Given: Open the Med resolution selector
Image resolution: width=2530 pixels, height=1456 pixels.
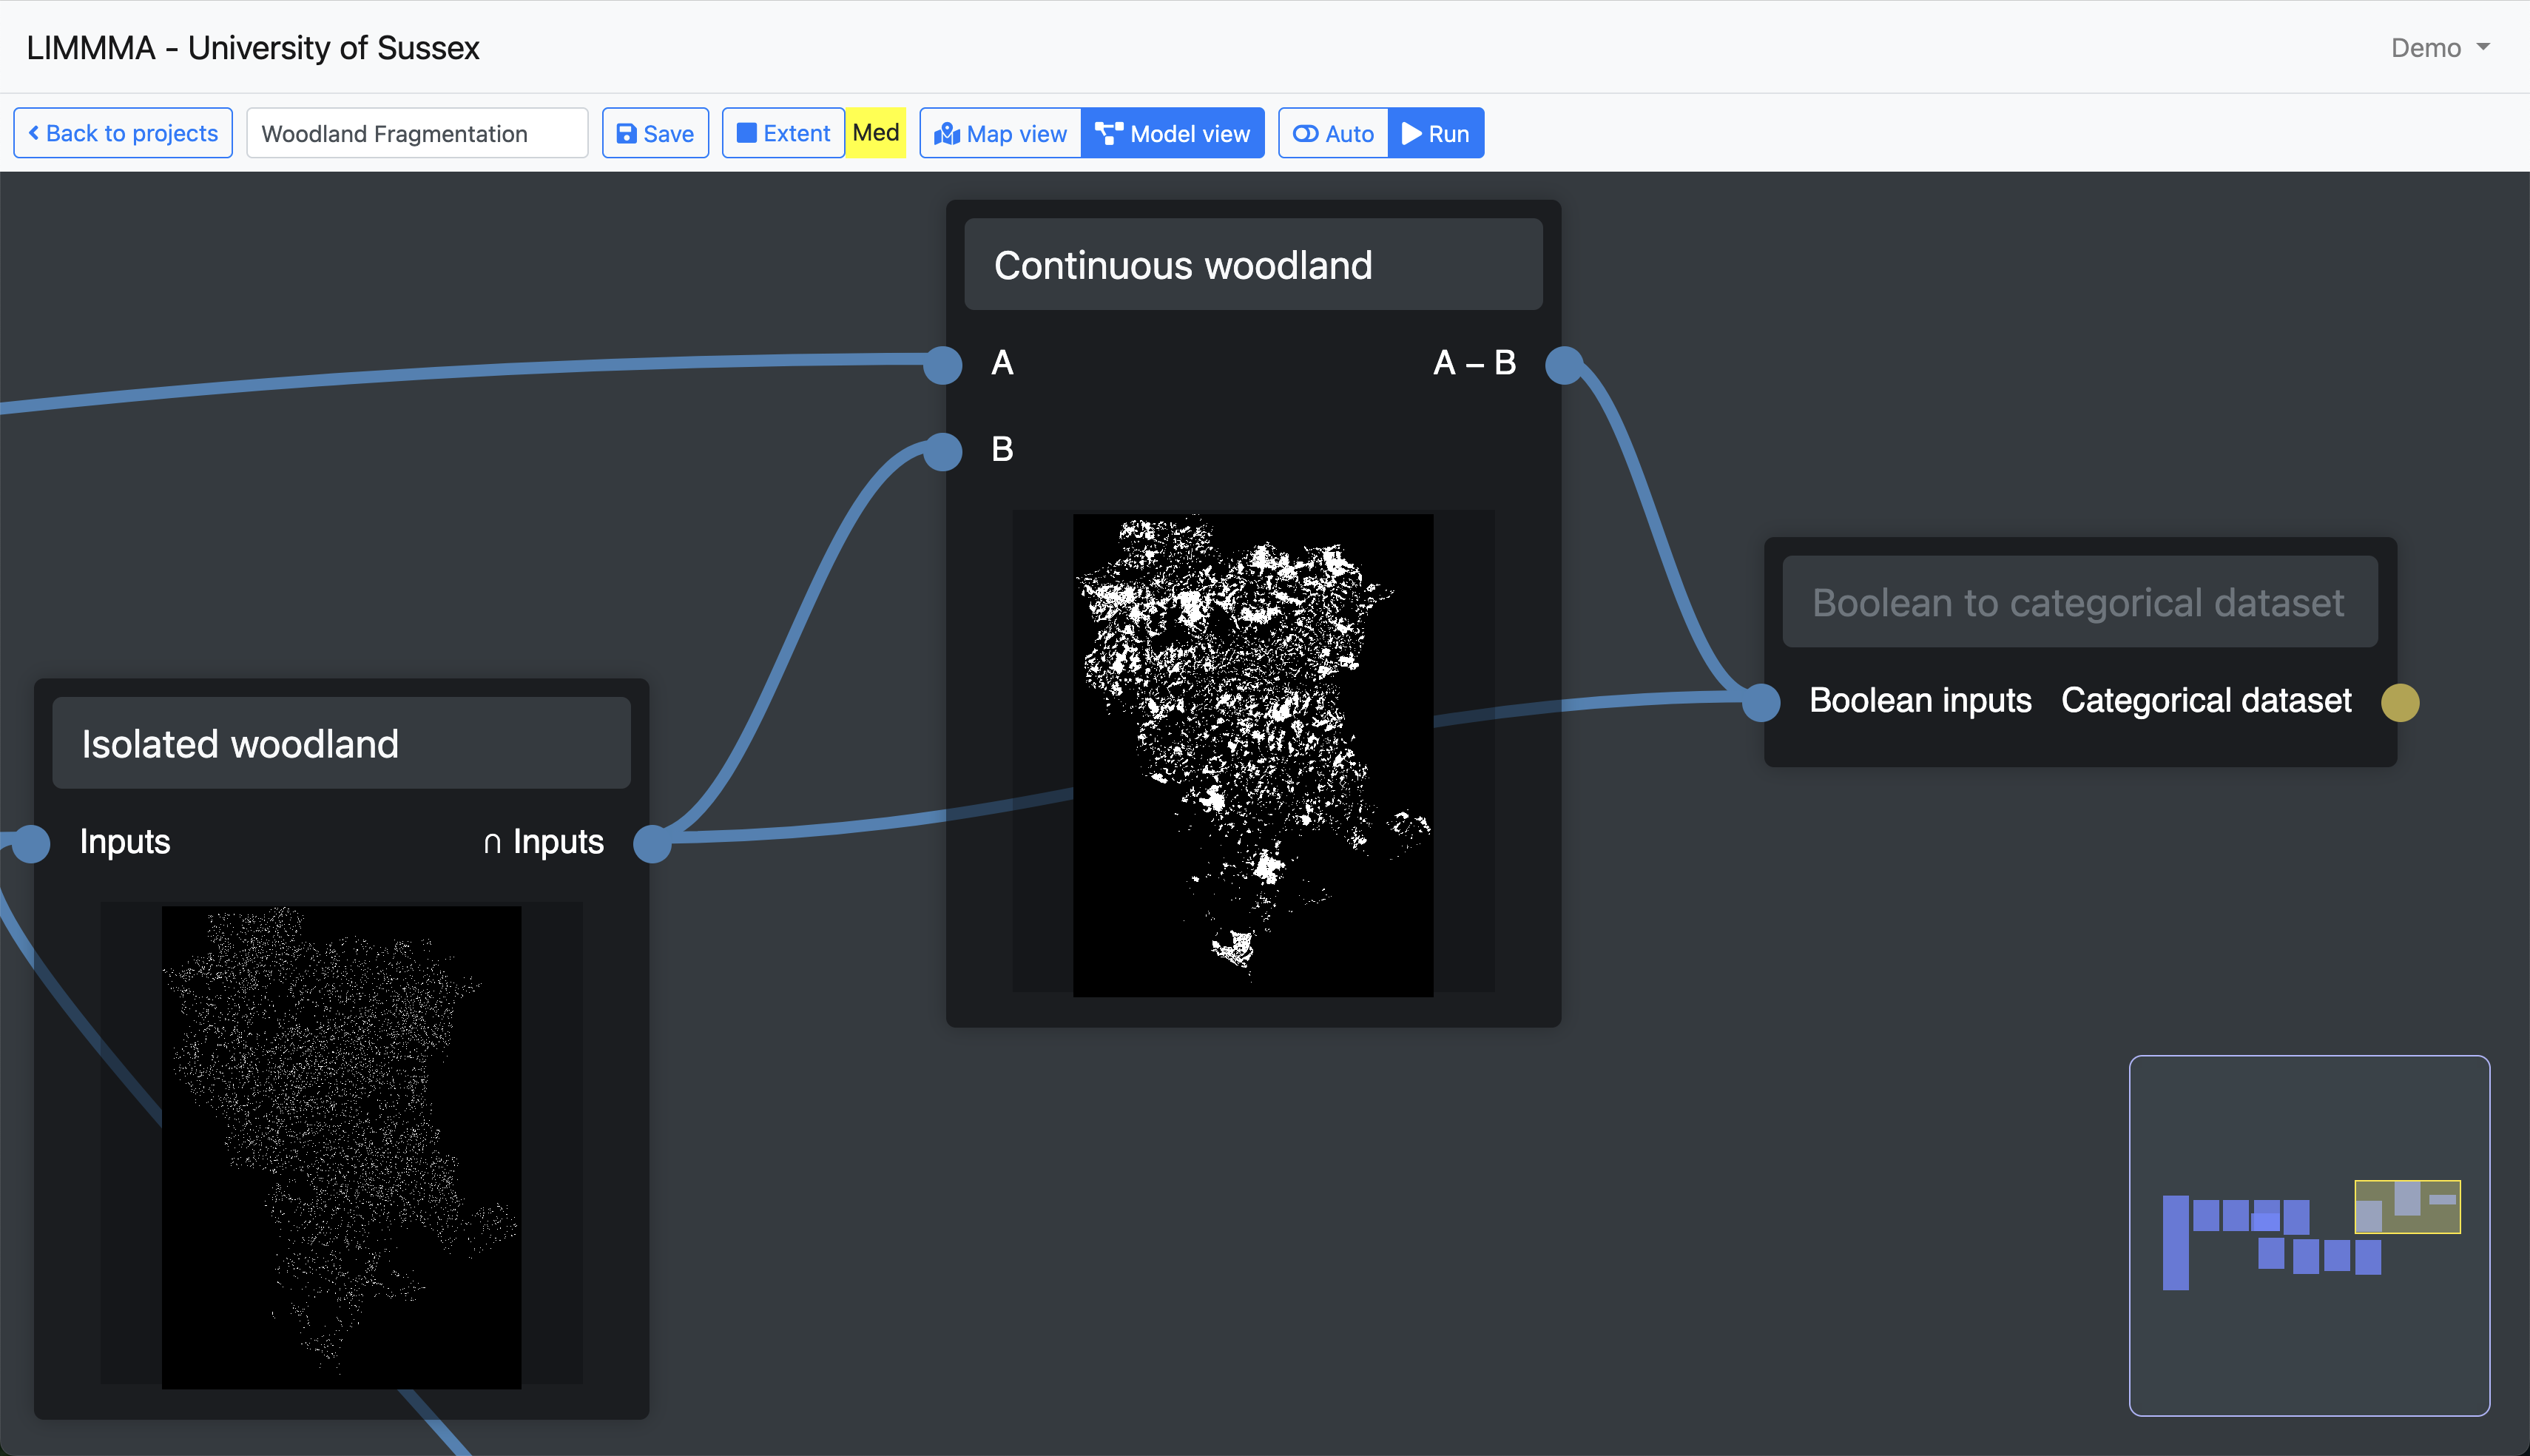Looking at the screenshot, I should click(876, 133).
